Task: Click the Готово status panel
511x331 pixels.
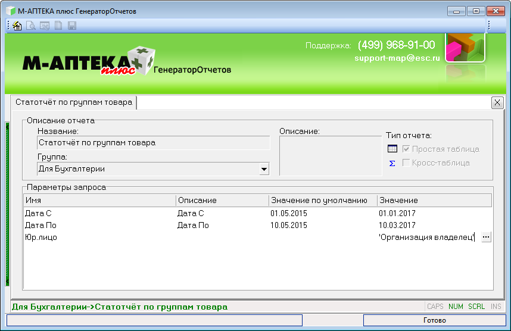Action: [434, 320]
